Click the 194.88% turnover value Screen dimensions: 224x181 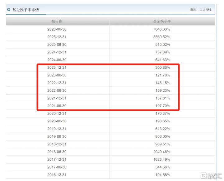163,175
